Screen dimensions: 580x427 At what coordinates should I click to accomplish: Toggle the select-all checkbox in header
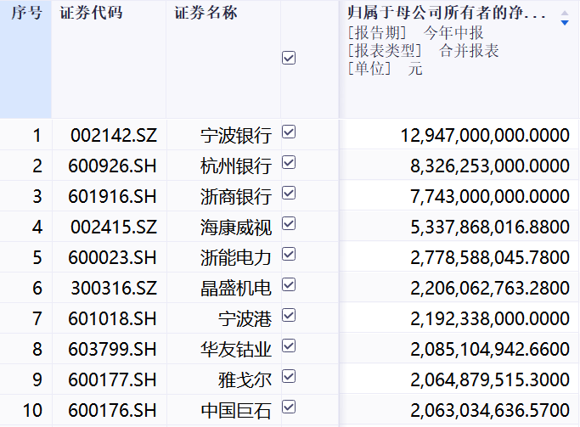point(289,58)
